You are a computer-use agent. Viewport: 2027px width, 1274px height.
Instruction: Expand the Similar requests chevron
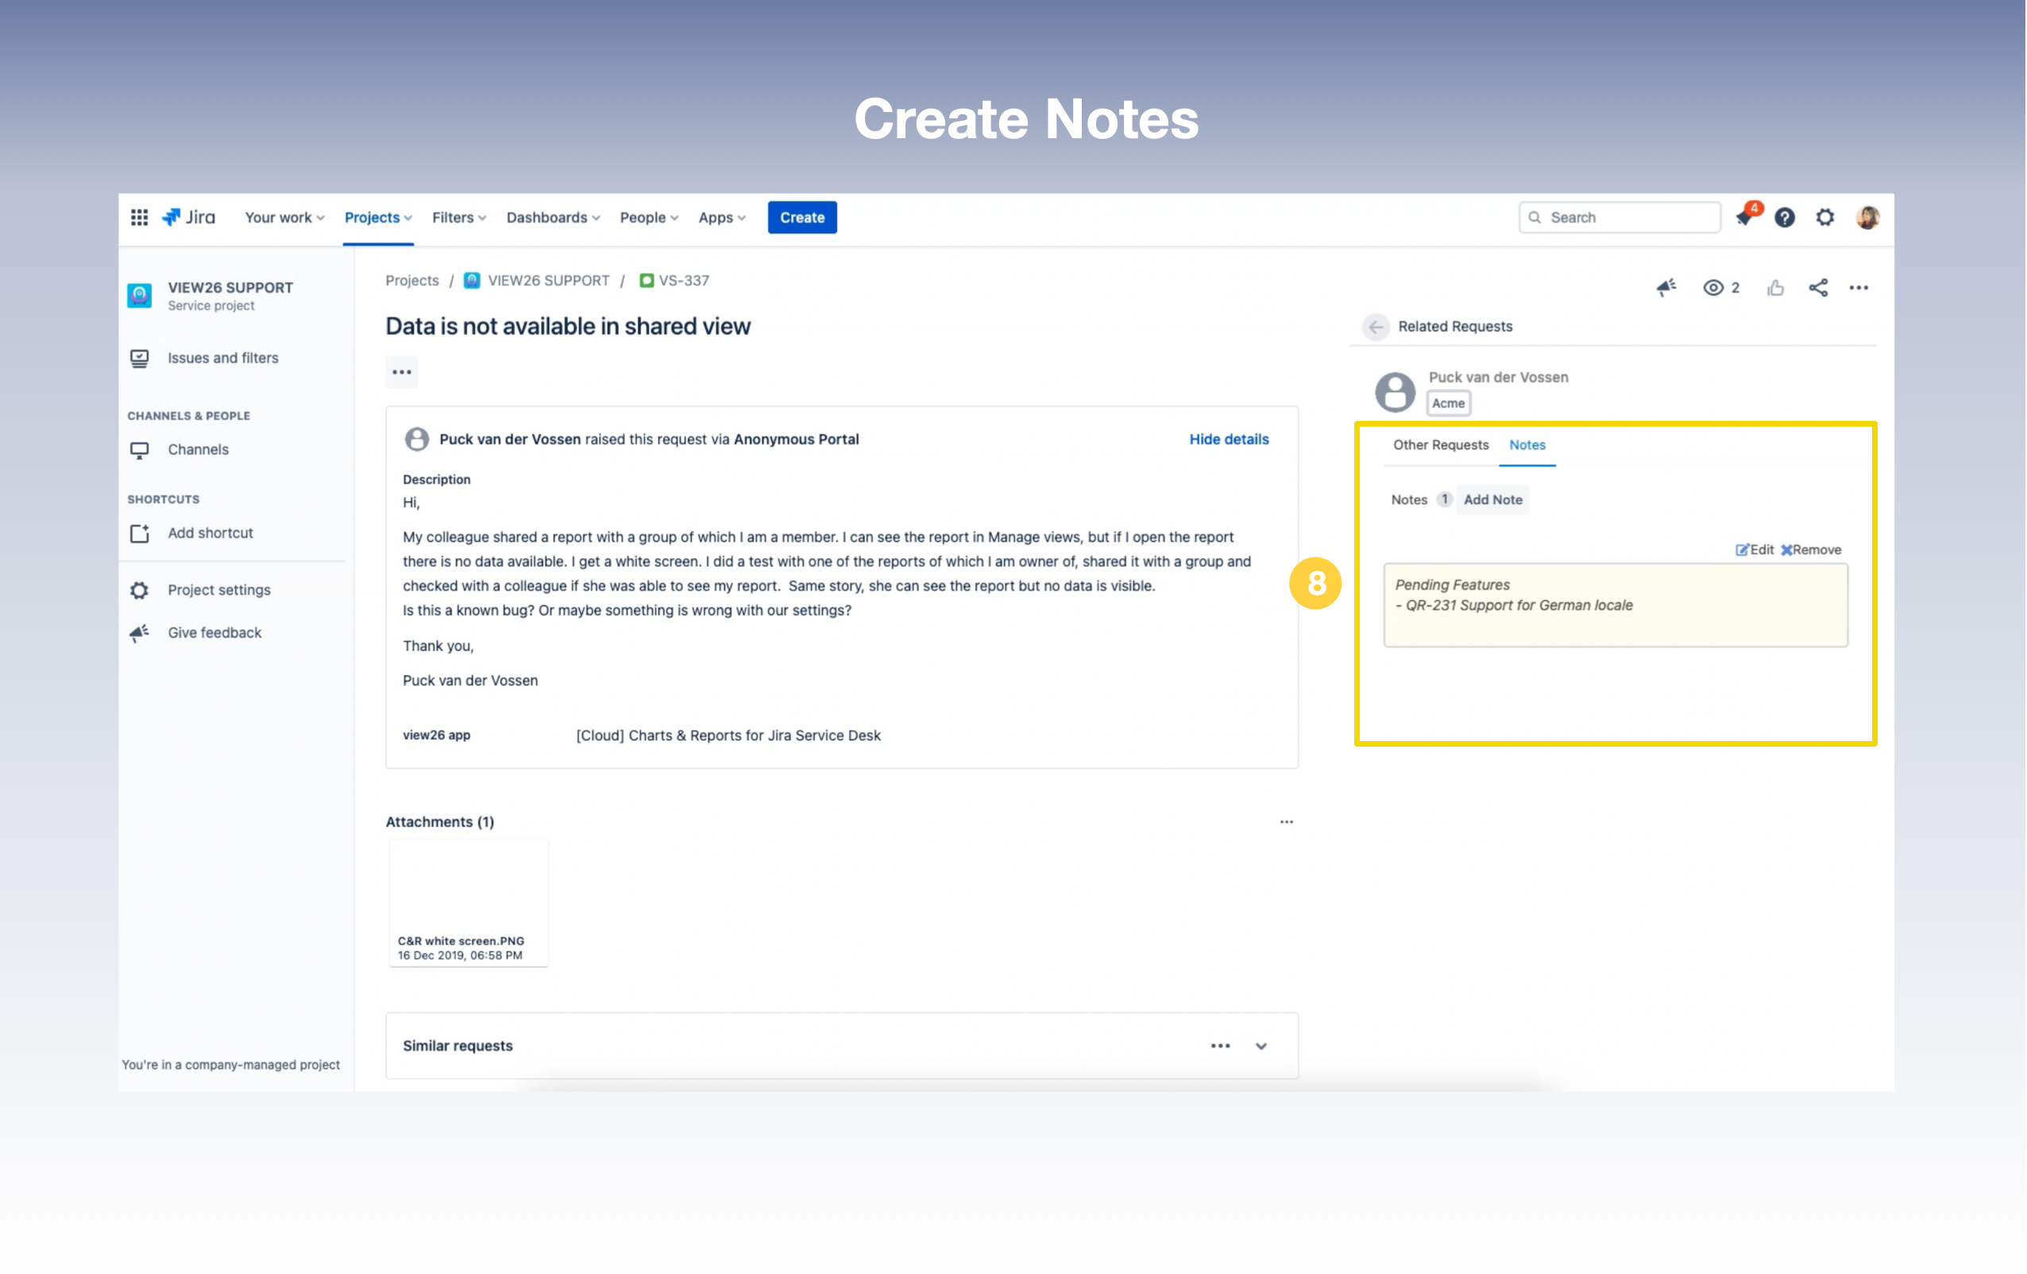coord(1261,1046)
